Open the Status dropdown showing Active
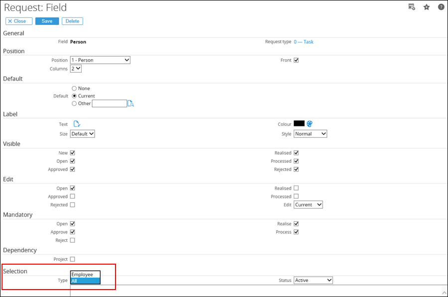 pos(313,280)
